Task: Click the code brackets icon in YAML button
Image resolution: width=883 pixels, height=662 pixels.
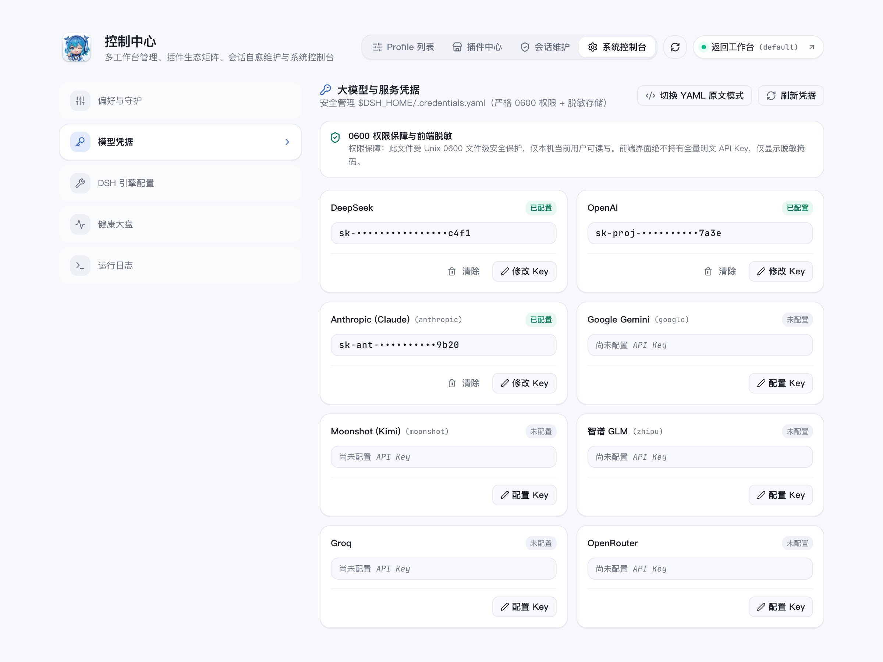Action: pyautogui.click(x=650, y=96)
